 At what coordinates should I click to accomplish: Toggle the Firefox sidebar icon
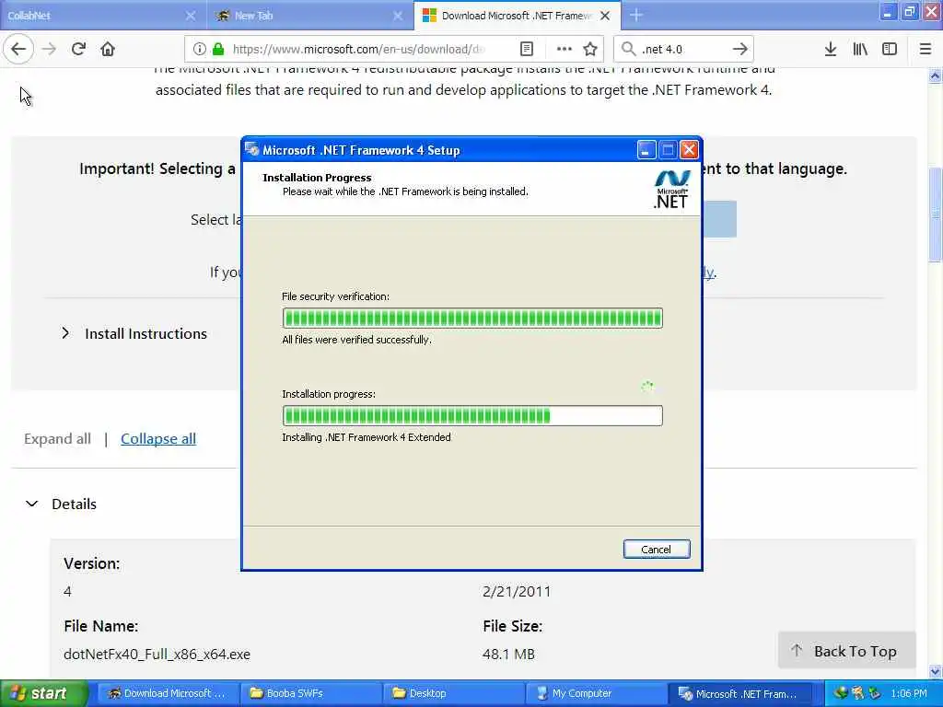tap(890, 49)
